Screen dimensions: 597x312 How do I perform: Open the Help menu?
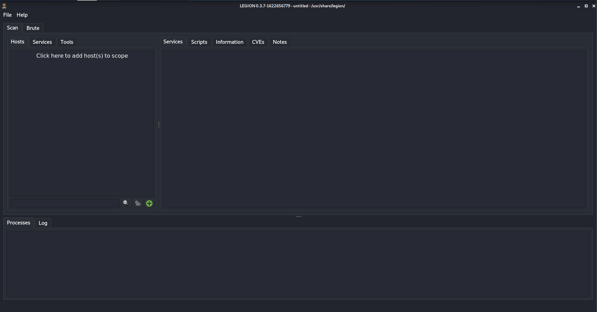click(22, 15)
